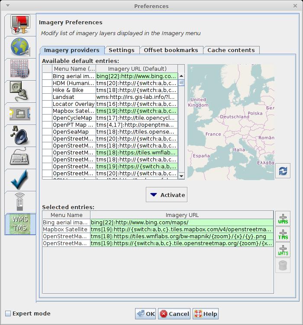Open the Plugins preferences plug icon
303x325 pixels.
pyautogui.click(x=20, y=91)
